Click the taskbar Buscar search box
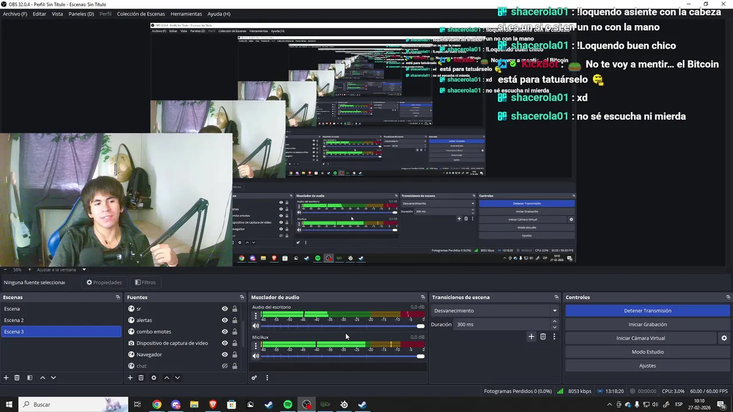 pos(73,405)
